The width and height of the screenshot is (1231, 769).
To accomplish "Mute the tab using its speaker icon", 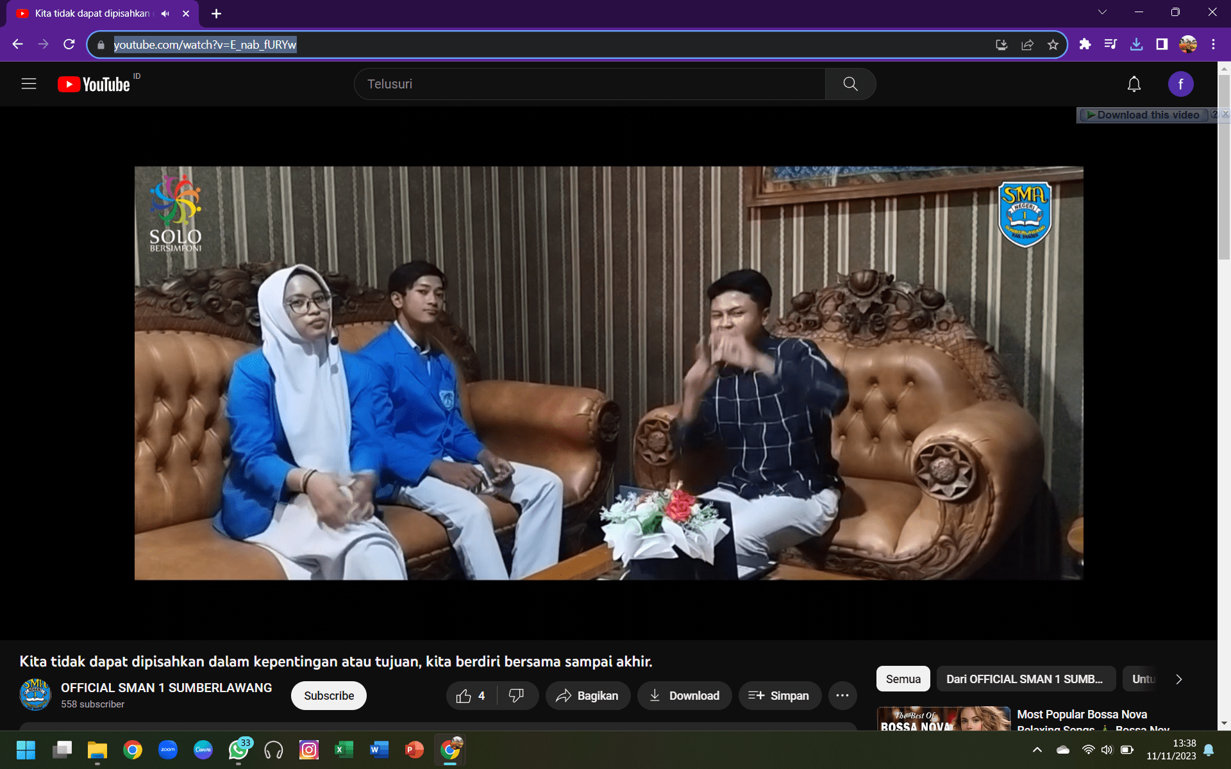I will (x=165, y=13).
